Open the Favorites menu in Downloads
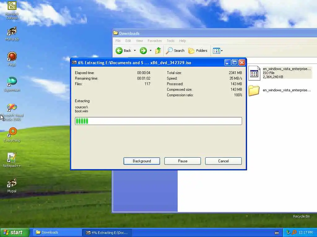 (x=155, y=41)
